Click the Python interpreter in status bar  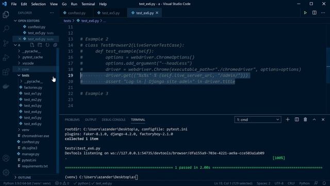coord(27,183)
